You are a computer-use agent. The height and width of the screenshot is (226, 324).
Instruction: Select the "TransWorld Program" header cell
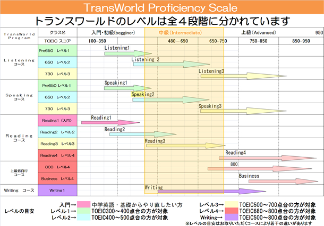19,36
